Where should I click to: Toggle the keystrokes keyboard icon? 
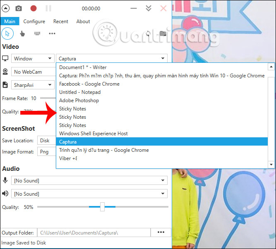point(37,33)
